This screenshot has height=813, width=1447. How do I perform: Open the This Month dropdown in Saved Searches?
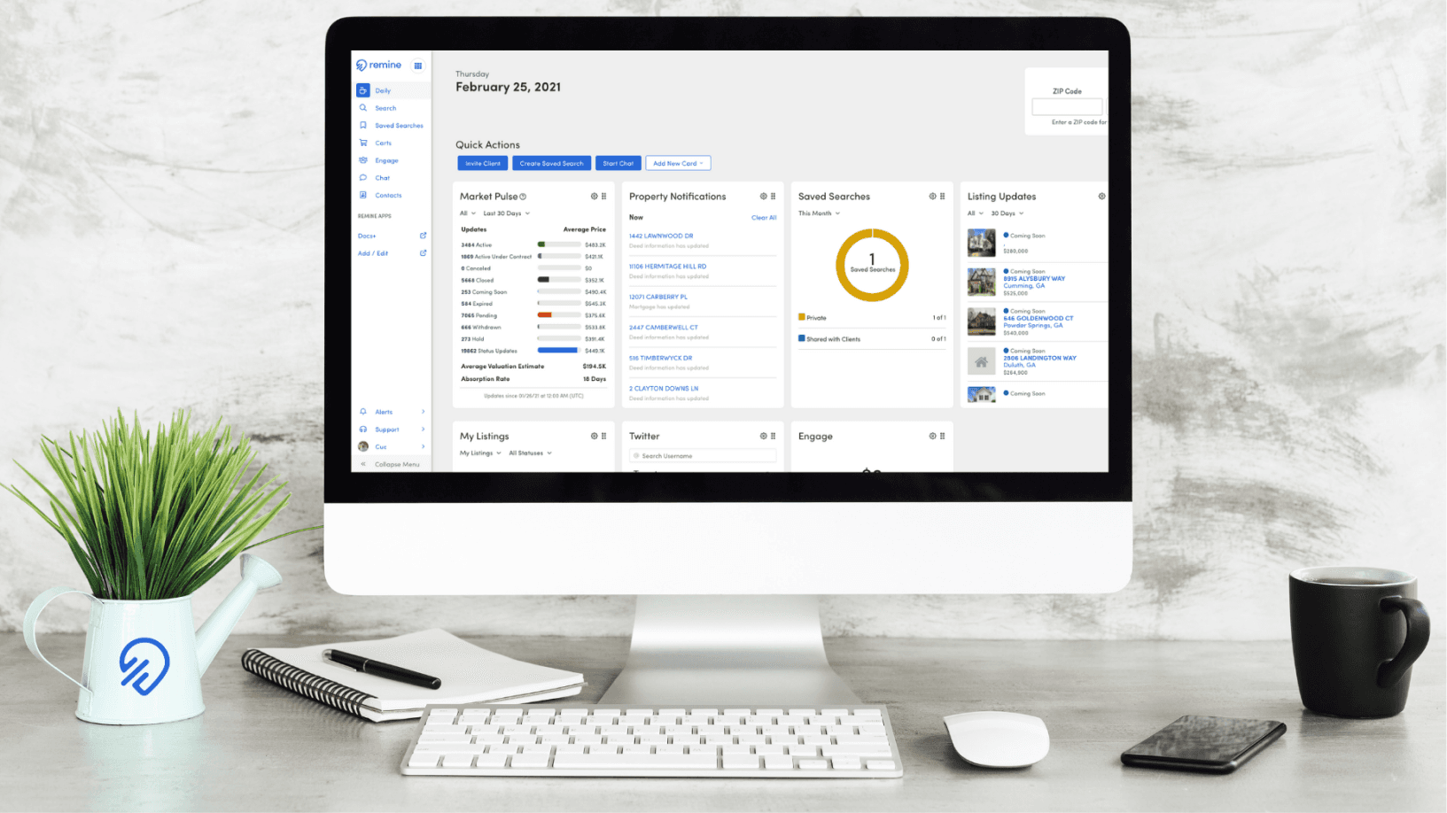[x=819, y=213]
